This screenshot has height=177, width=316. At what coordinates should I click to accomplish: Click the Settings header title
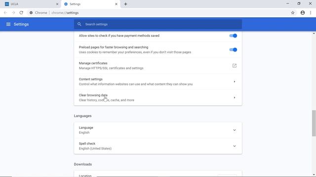21,24
